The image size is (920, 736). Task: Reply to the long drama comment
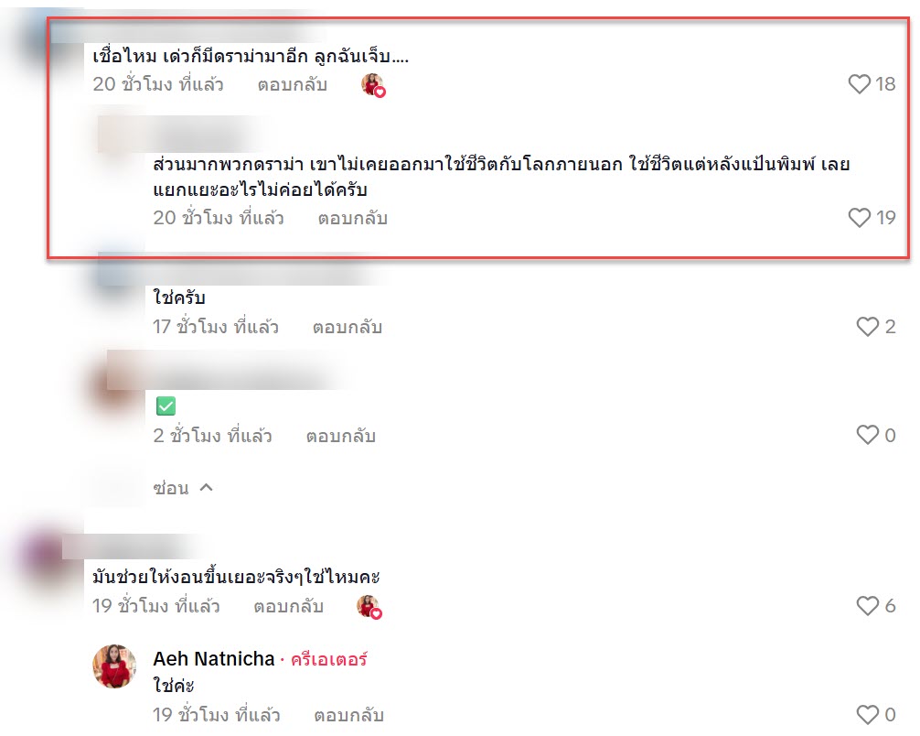(x=353, y=219)
